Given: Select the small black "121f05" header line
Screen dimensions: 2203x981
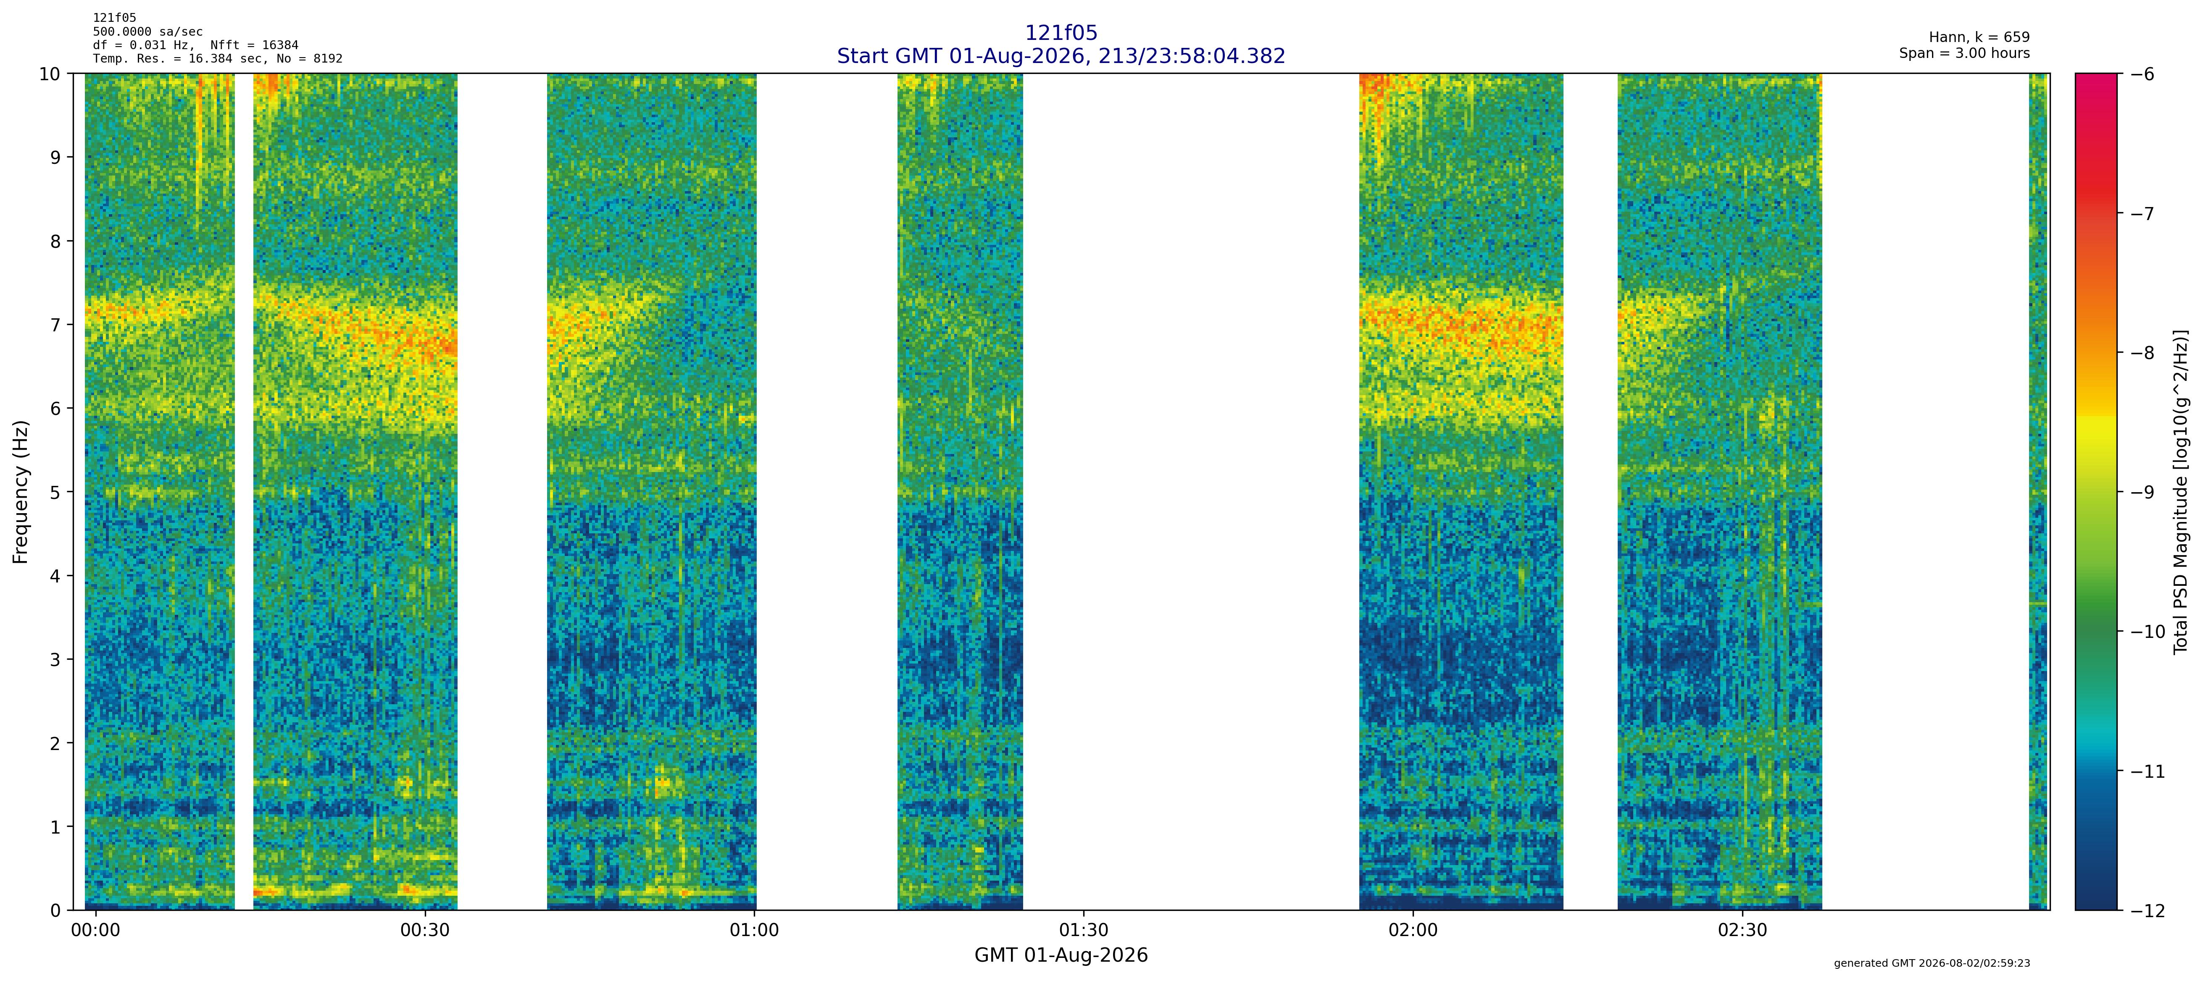Looking at the screenshot, I should (x=115, y=18).
